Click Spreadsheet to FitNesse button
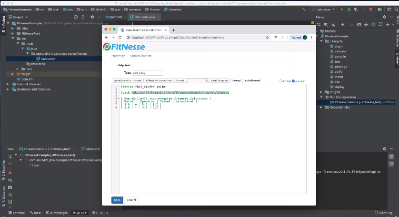This screenshot has width=399, height=217. pos(127,80)
